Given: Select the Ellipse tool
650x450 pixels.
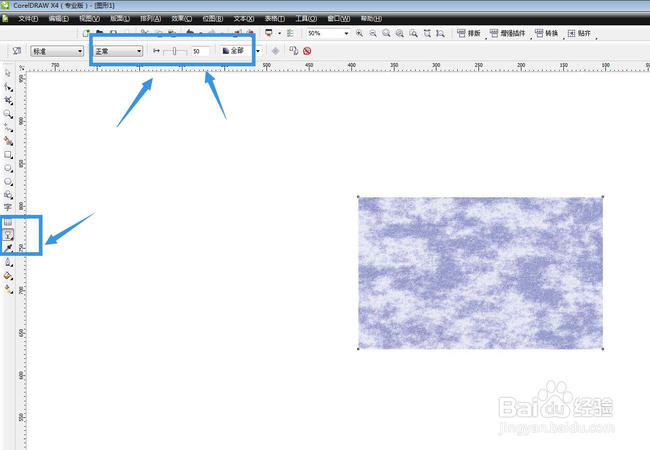Looking at the screenshot, I should click(8, 168).
